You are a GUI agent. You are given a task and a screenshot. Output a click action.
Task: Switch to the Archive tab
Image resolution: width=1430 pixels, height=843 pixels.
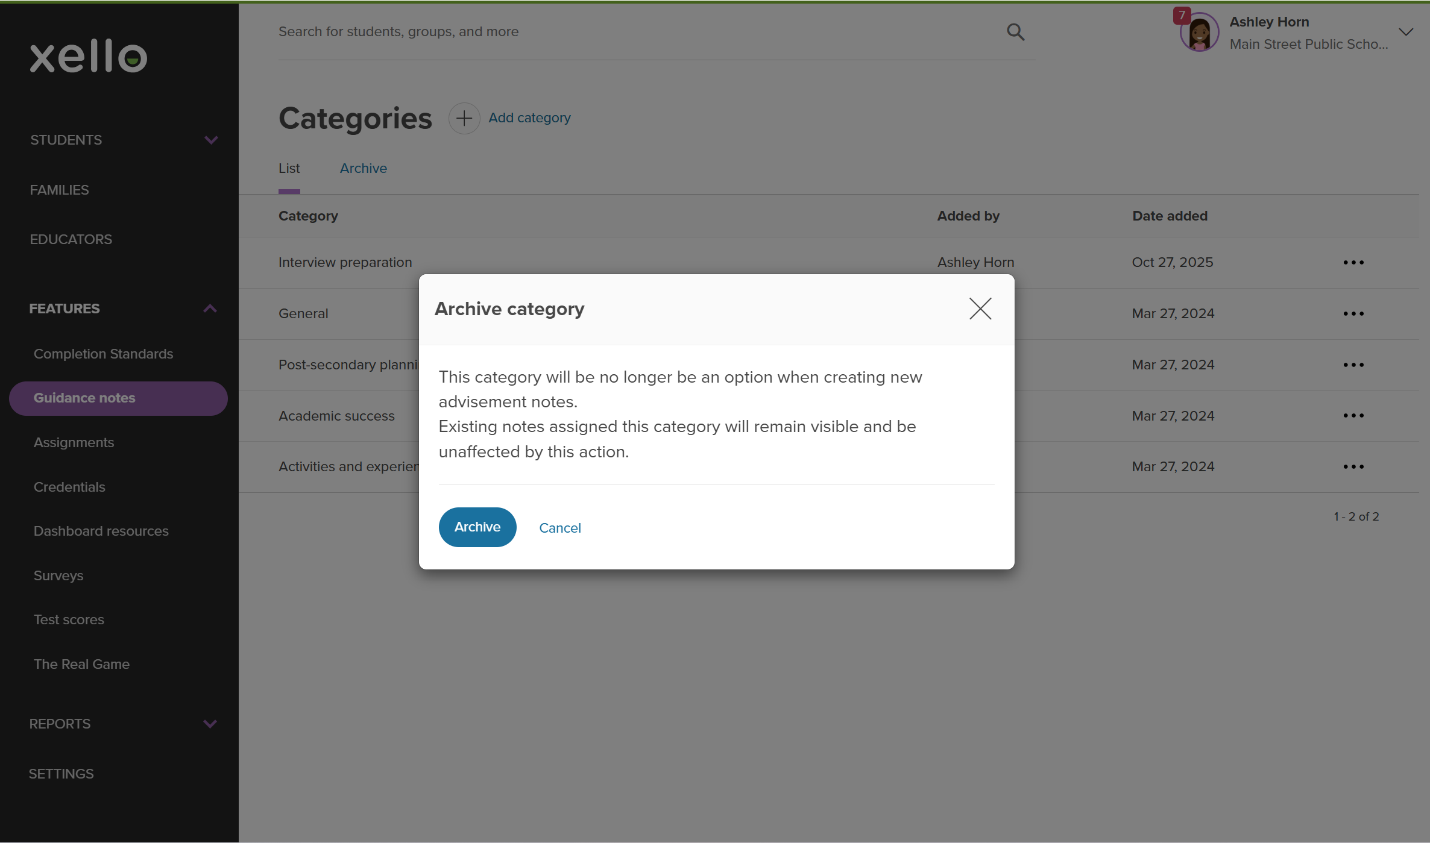click(363, 169)
